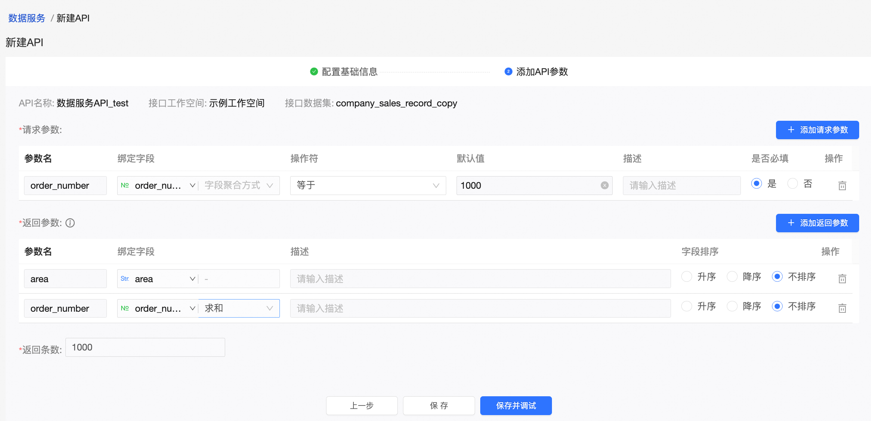Image resolution: width=871 pixels, height=421 pixels.
Task: Click the info icon beside 返回参数
Action: 70,223
